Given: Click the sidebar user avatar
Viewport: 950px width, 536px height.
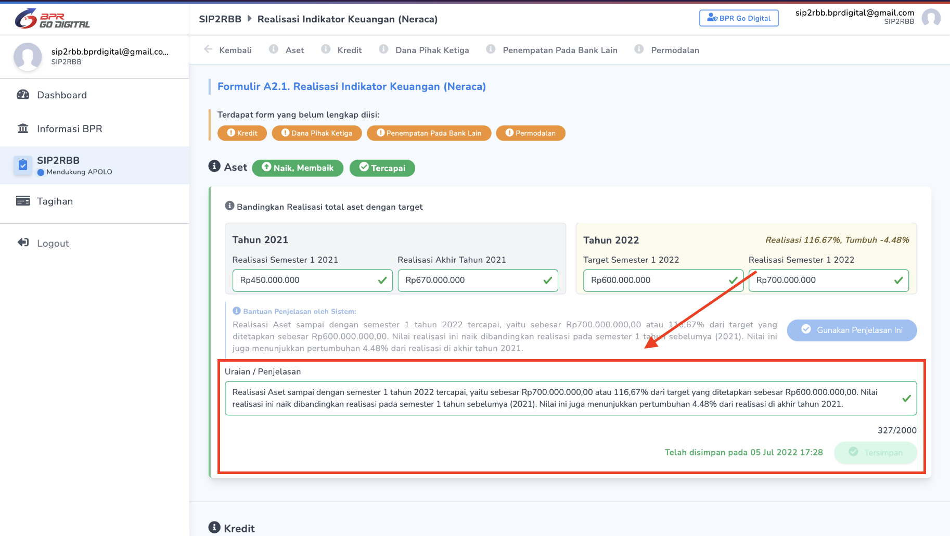Looking at the screenshot, I should tap(28, 57).
